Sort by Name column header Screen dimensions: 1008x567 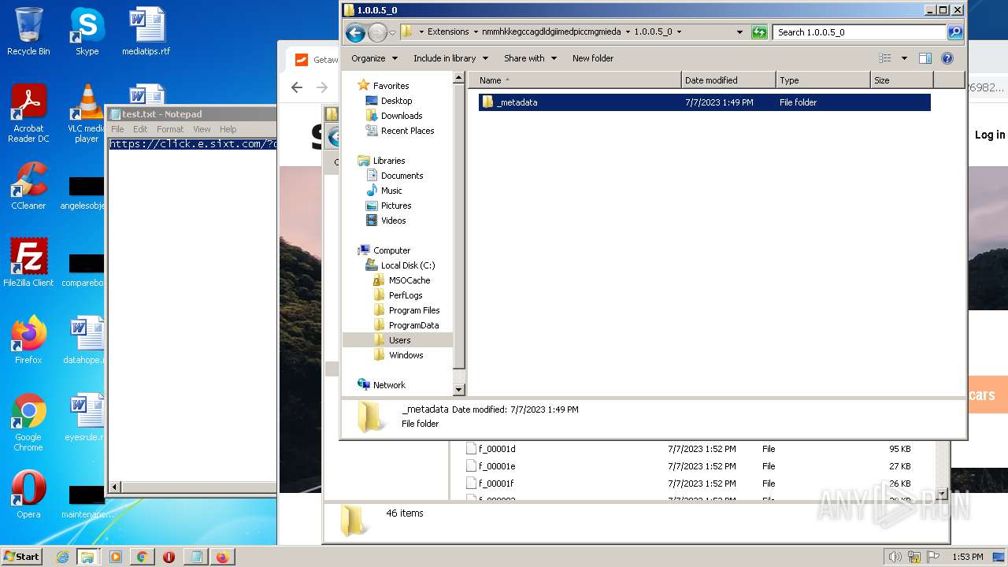pyautogui.click(x=575, y=80)
